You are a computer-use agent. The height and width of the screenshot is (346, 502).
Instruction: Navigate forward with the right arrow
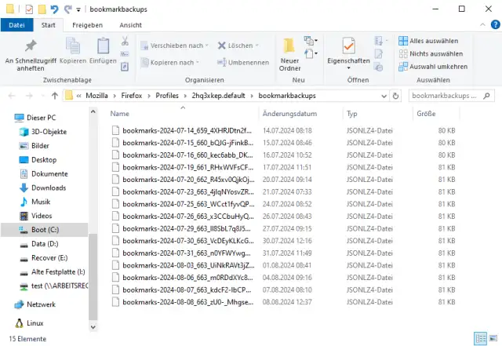(x=29, y=96)
